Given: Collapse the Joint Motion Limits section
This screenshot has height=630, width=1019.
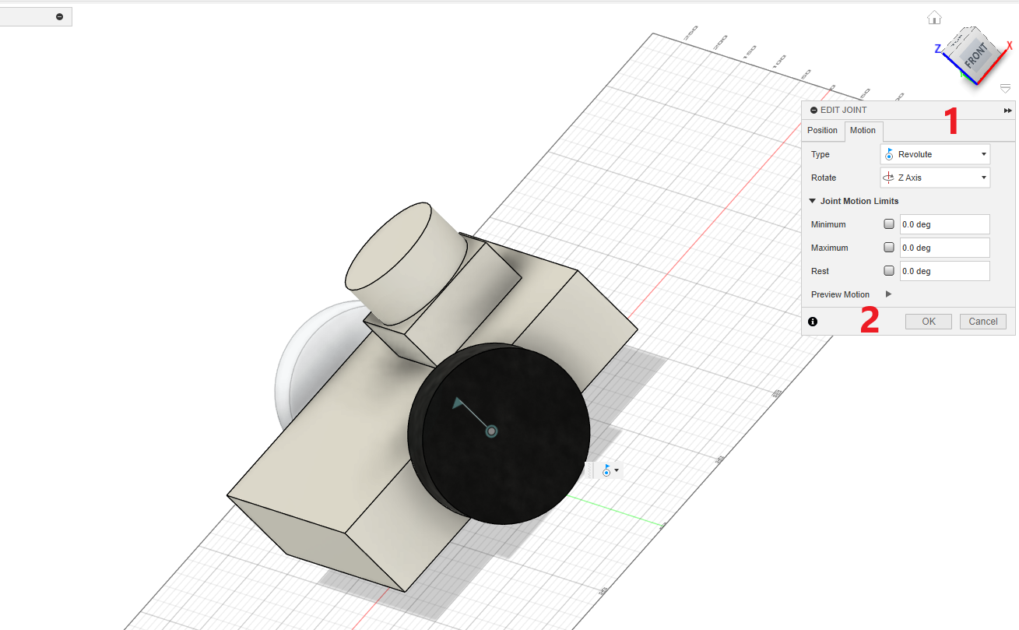Looking at the screenshot, I should coord(813,201).
